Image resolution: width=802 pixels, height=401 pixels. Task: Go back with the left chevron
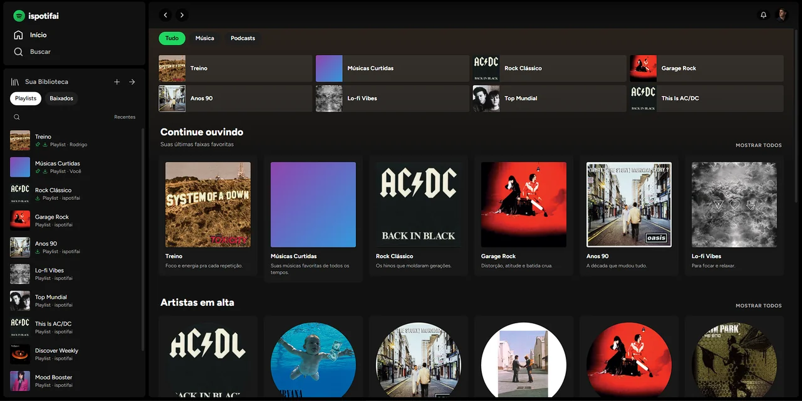tap(165, 15)
